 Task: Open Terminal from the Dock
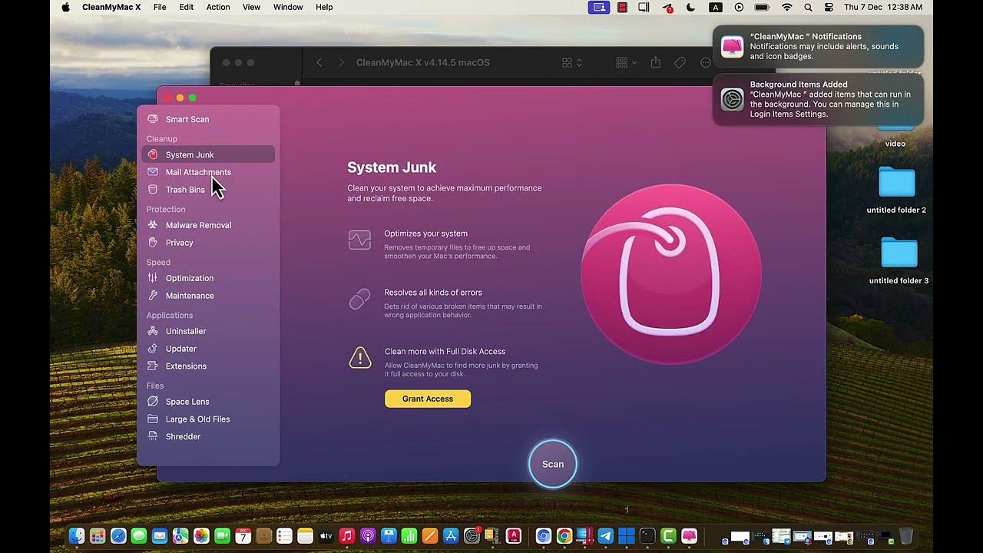[x=647, y=536]
